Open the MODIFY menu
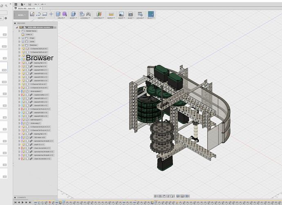Image resolution: width=282 pixels, height=205 pixels. pos(73,18)
